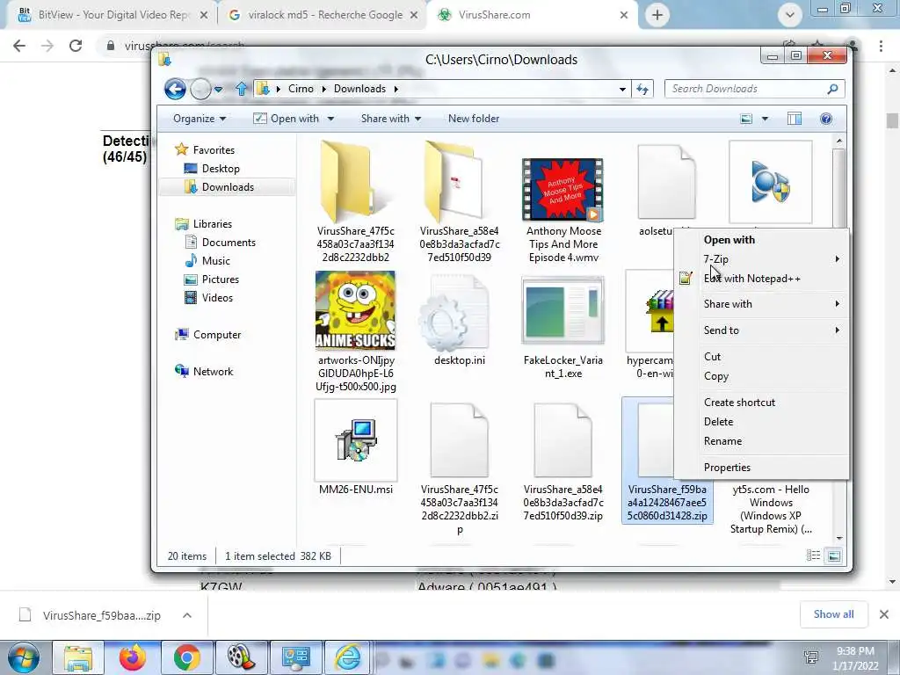Reload the VirusShare page
This screenshot has width=900, height=675.
click(x=76, y=46)
